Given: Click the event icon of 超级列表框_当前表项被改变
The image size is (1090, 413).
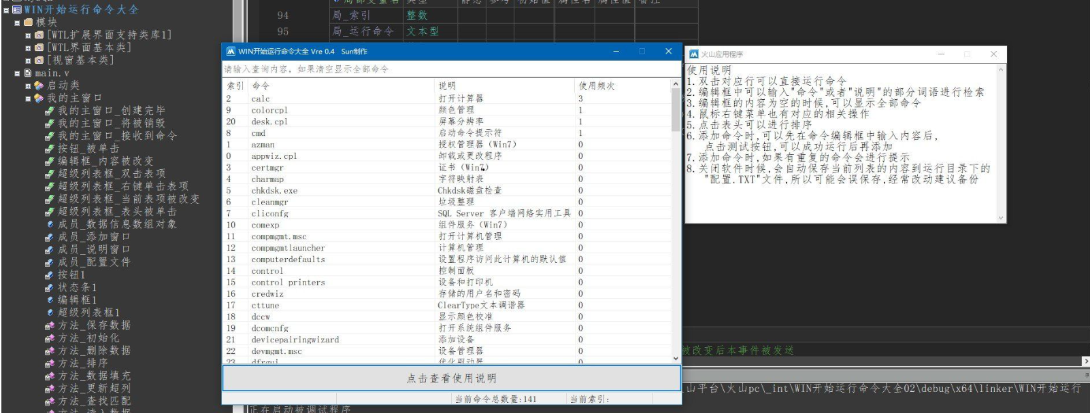Looking at the screenshot, I should tap(50, 199).
